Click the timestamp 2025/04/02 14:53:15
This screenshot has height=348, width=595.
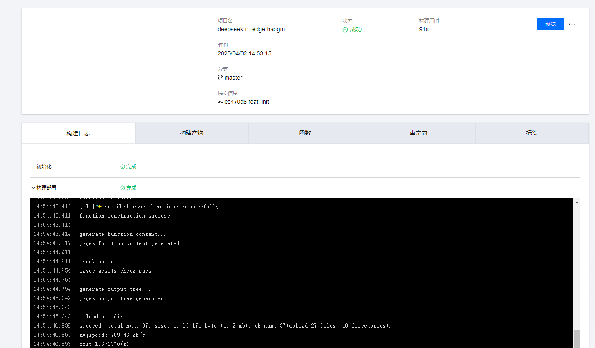point(244,54)
